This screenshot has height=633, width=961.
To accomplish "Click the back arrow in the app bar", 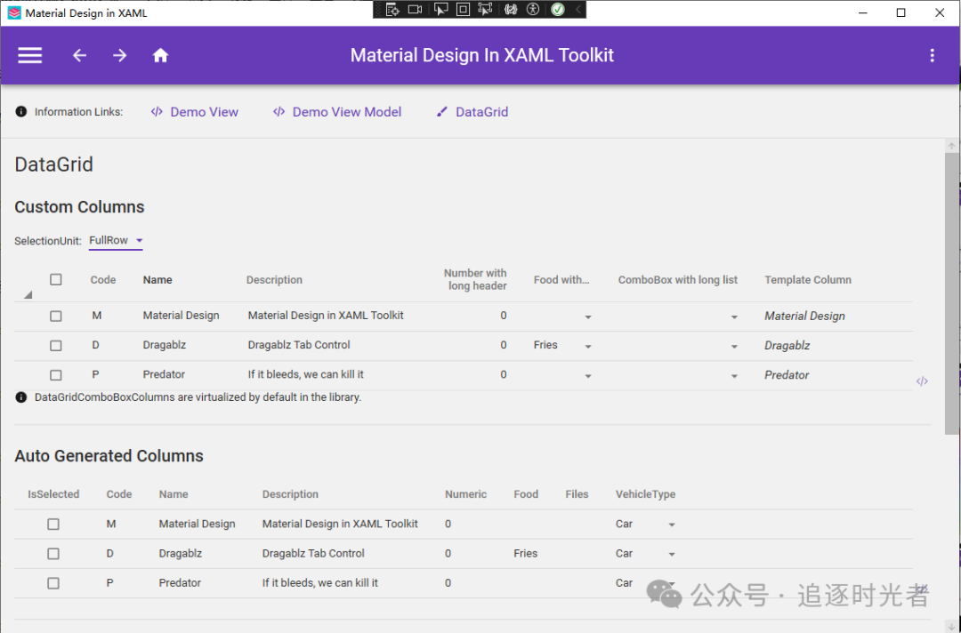I will [x=79, y=55].
